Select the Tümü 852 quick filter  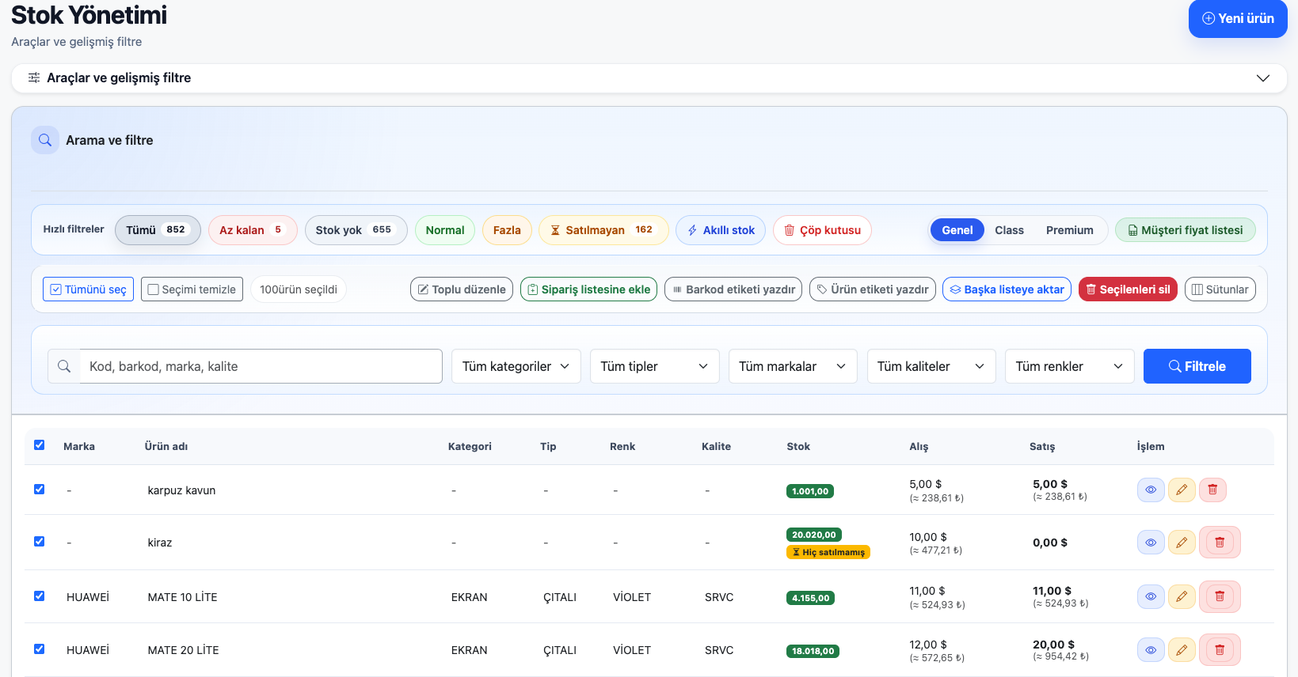coord(158,230)
